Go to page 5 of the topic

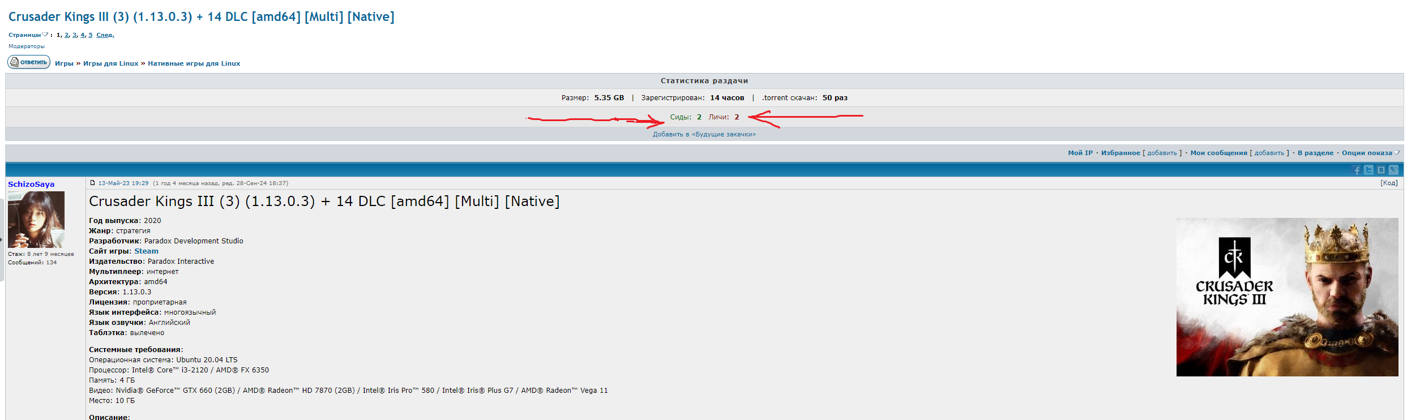[x=91, y=35]
